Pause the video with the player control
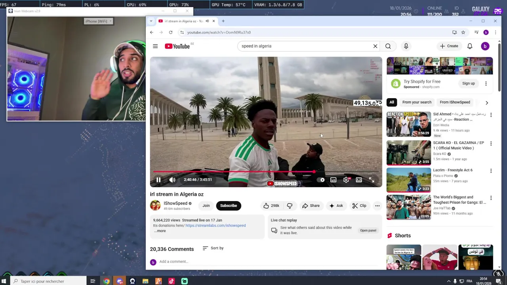The image size is (507, 285). click(158, 180)
